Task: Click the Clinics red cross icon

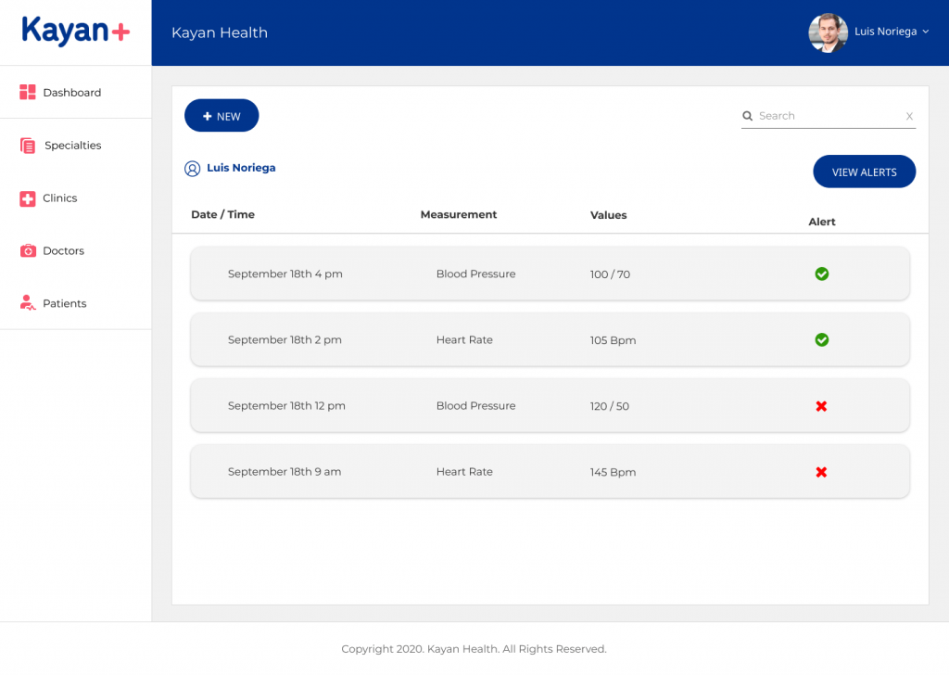Action: tap(28, 198)
